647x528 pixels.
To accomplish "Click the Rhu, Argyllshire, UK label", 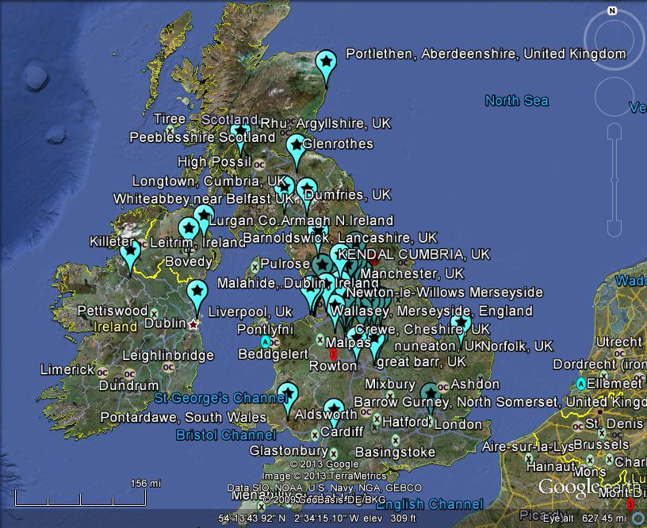I will click(x=326, y=124).
